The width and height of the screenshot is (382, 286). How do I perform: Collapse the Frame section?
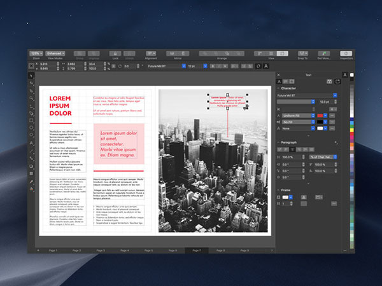click(278, 190)
